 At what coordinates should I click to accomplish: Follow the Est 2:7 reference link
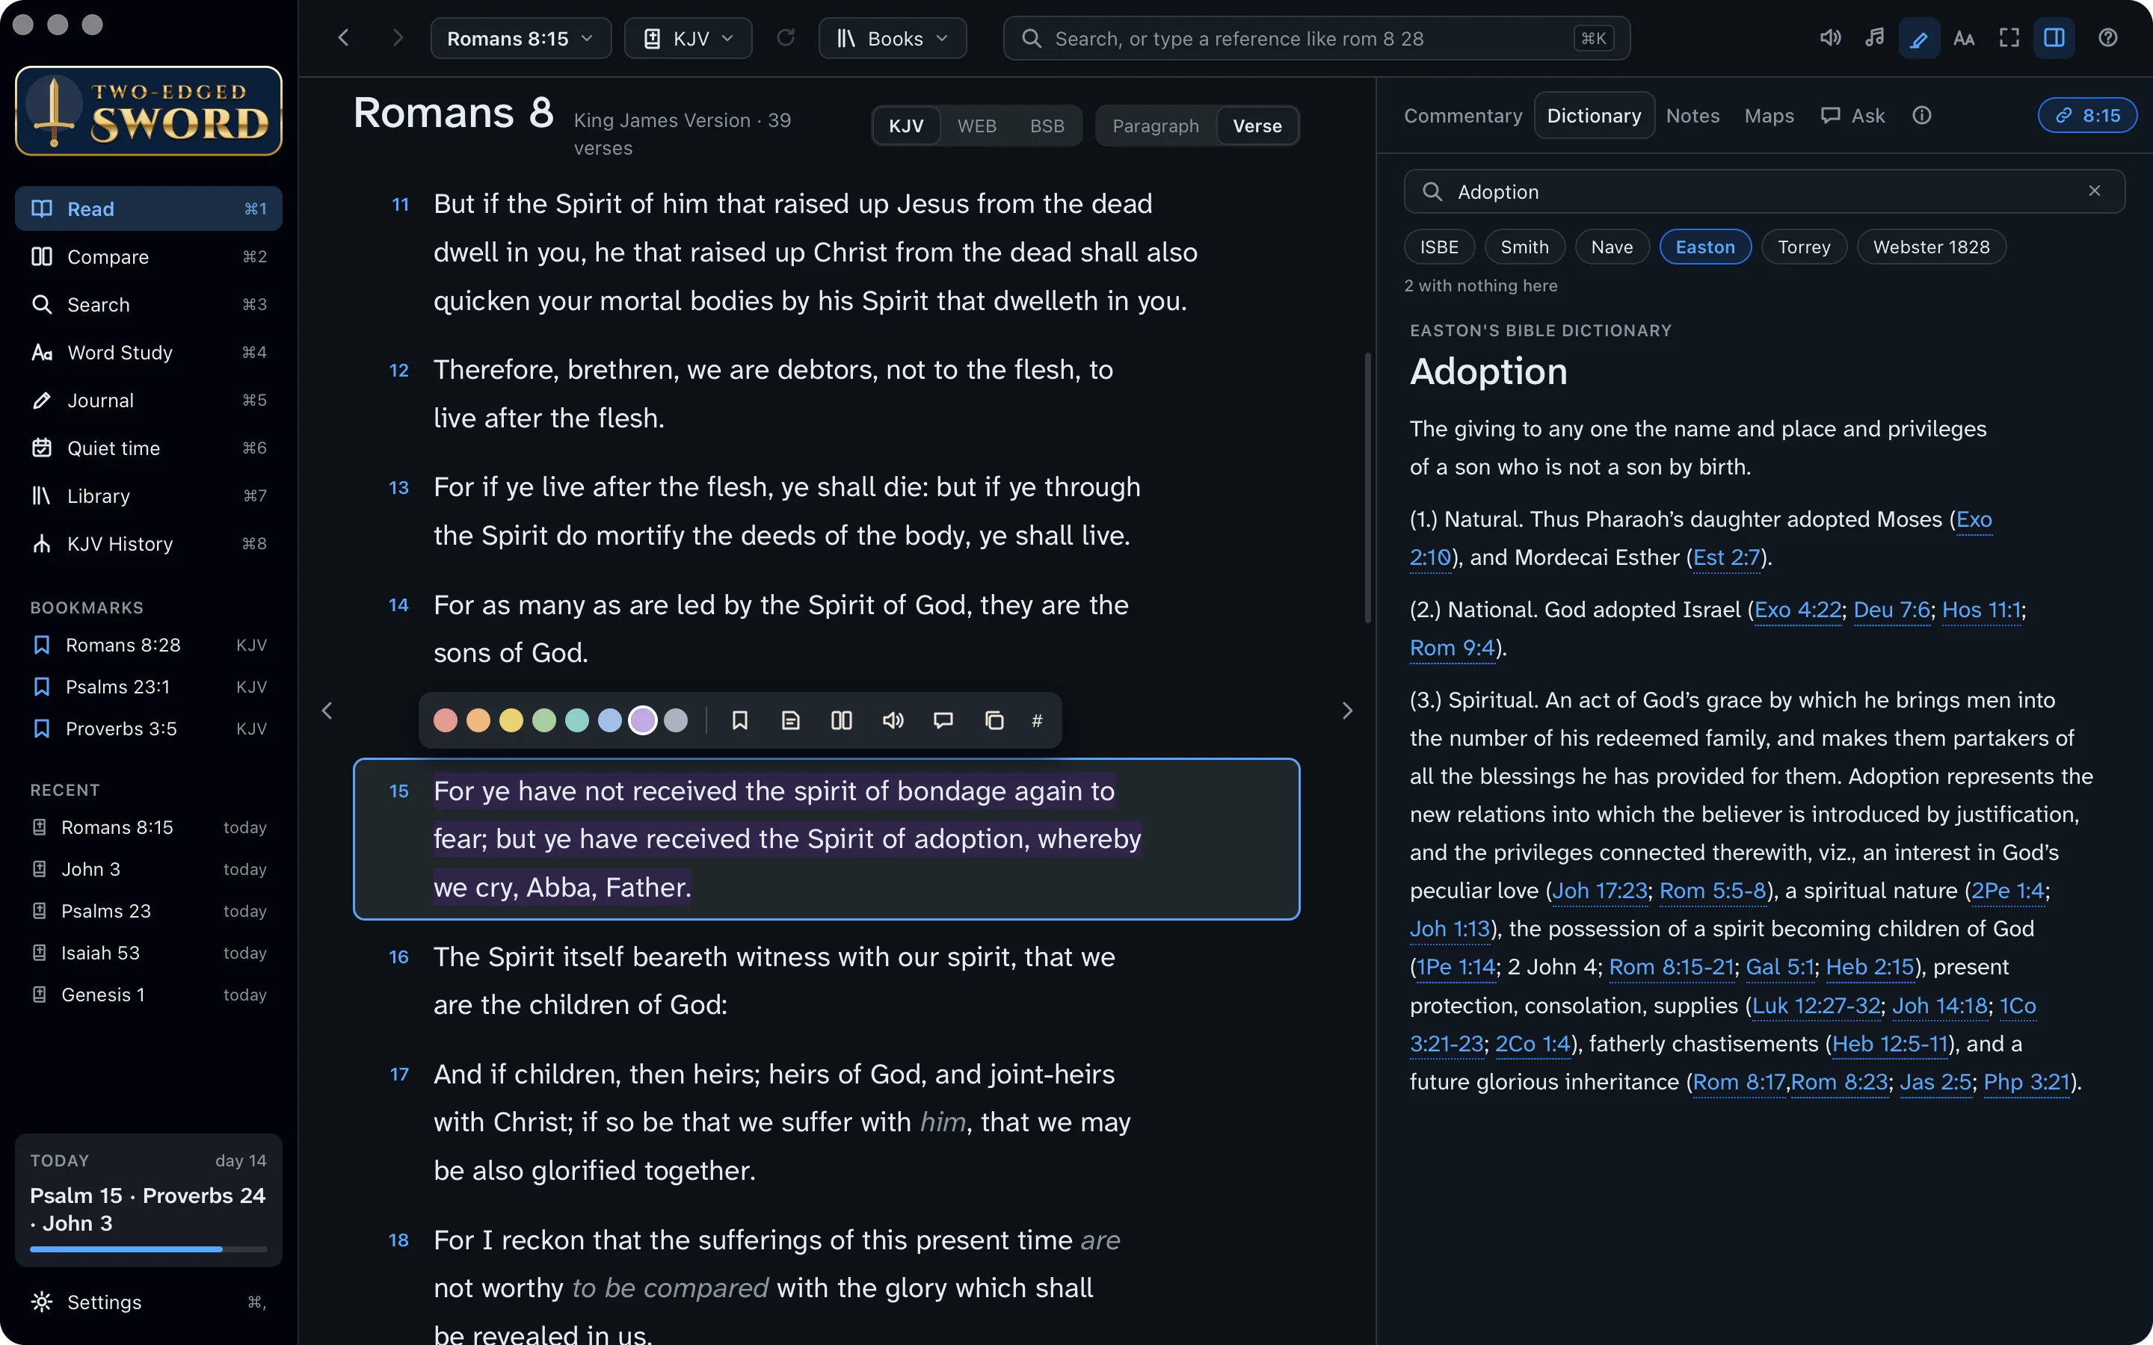click(x=1727, y=557)
